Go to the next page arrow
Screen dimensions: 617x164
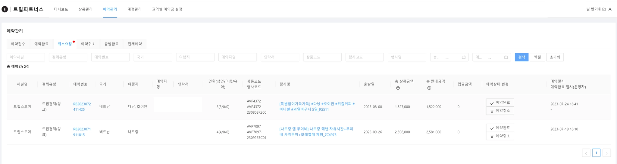606,153
